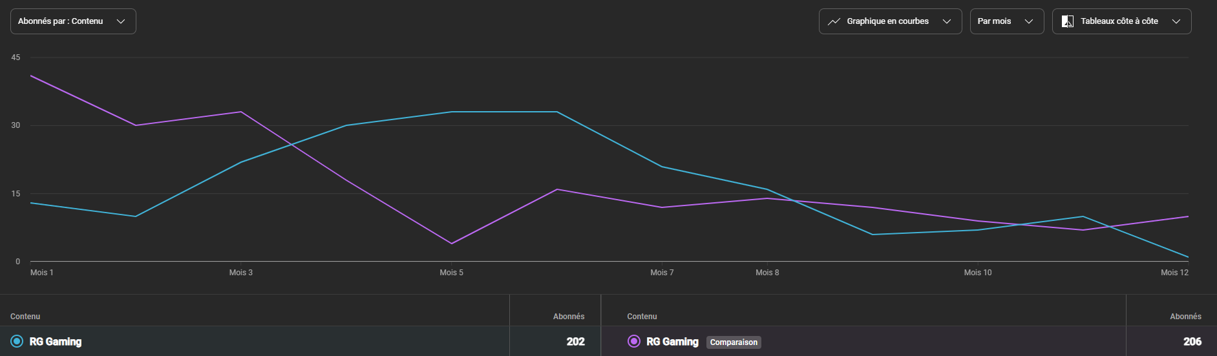Screen dimensions: 1217x356
Task: Click the left table 'Abonnés' column header
Action: click(x=569, y=317)
